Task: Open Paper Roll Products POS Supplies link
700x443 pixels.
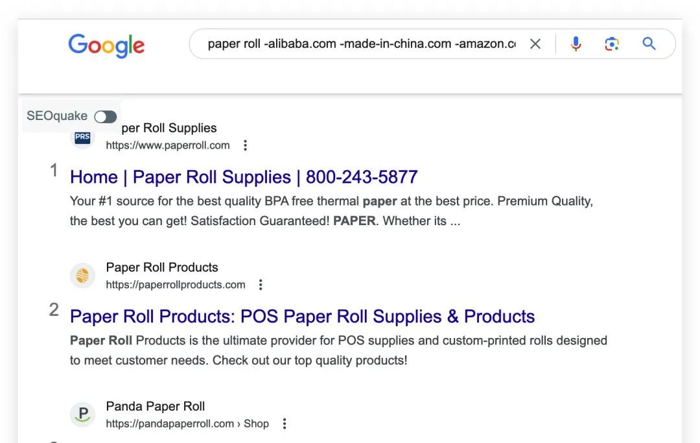Action: (302, 317)
